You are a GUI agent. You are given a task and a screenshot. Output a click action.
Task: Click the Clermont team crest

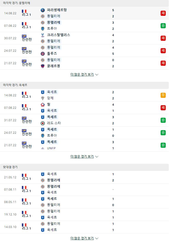43,66
